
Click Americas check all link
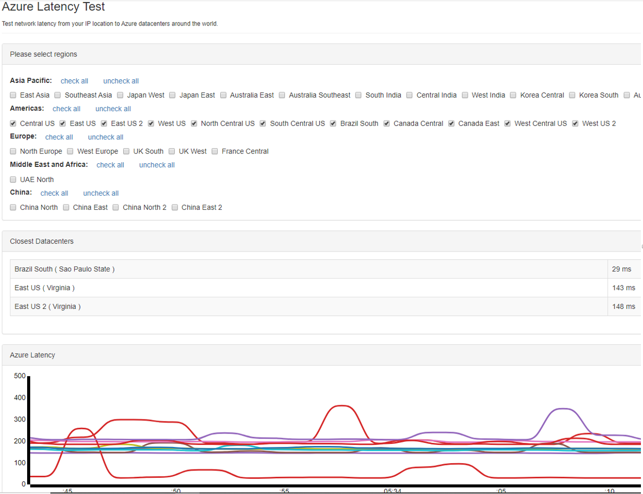coord(66,109)
